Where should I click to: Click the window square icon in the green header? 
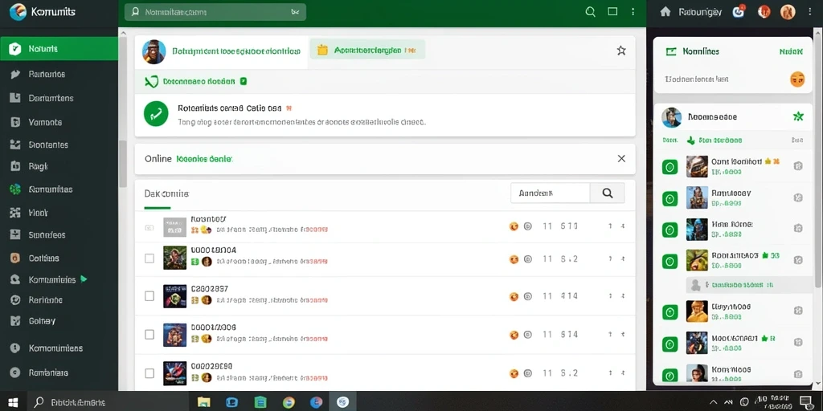612,11
